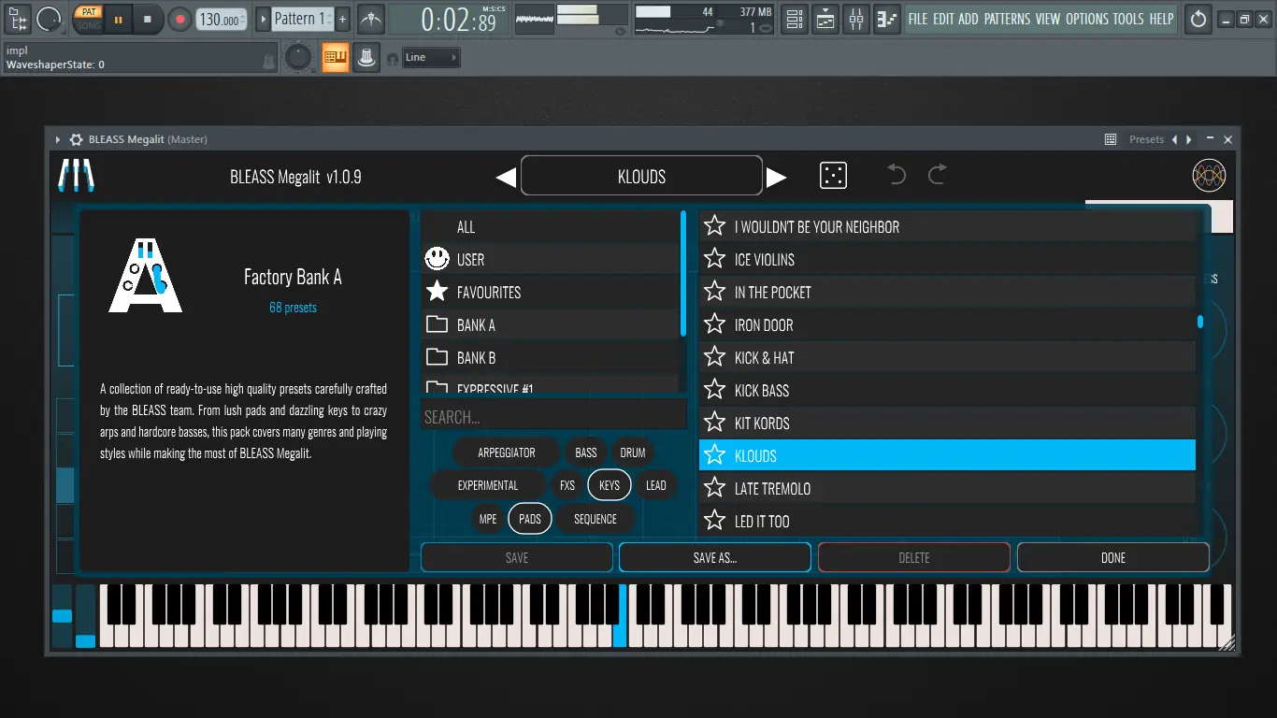
Task: Pause playback with the pause button
Action: [x=119, y=19]
